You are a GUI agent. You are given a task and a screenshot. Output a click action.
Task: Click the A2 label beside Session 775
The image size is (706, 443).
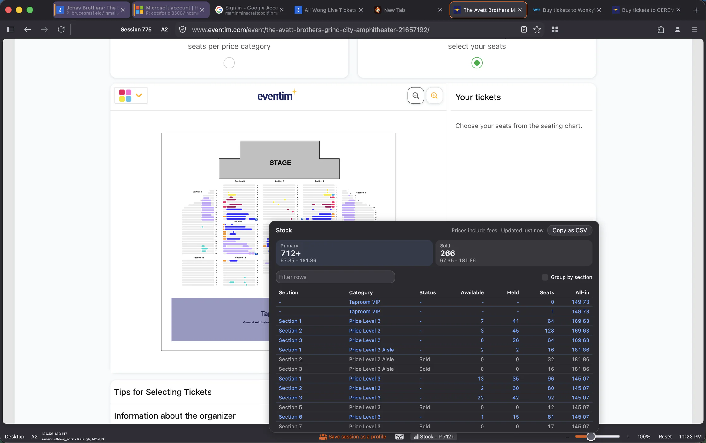(164, 30)
